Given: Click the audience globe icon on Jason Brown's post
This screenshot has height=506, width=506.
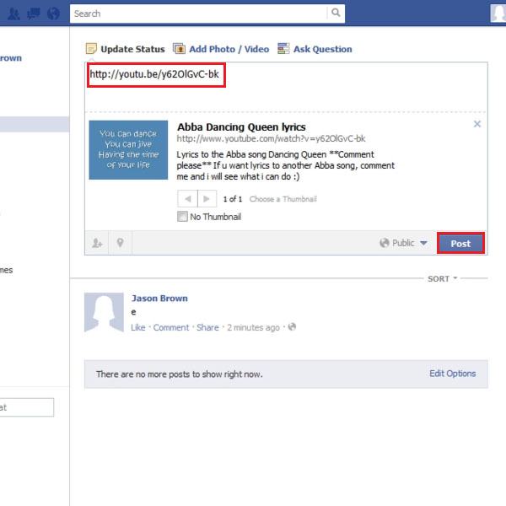Looking at the screenshot, I should tap(292, 327).
